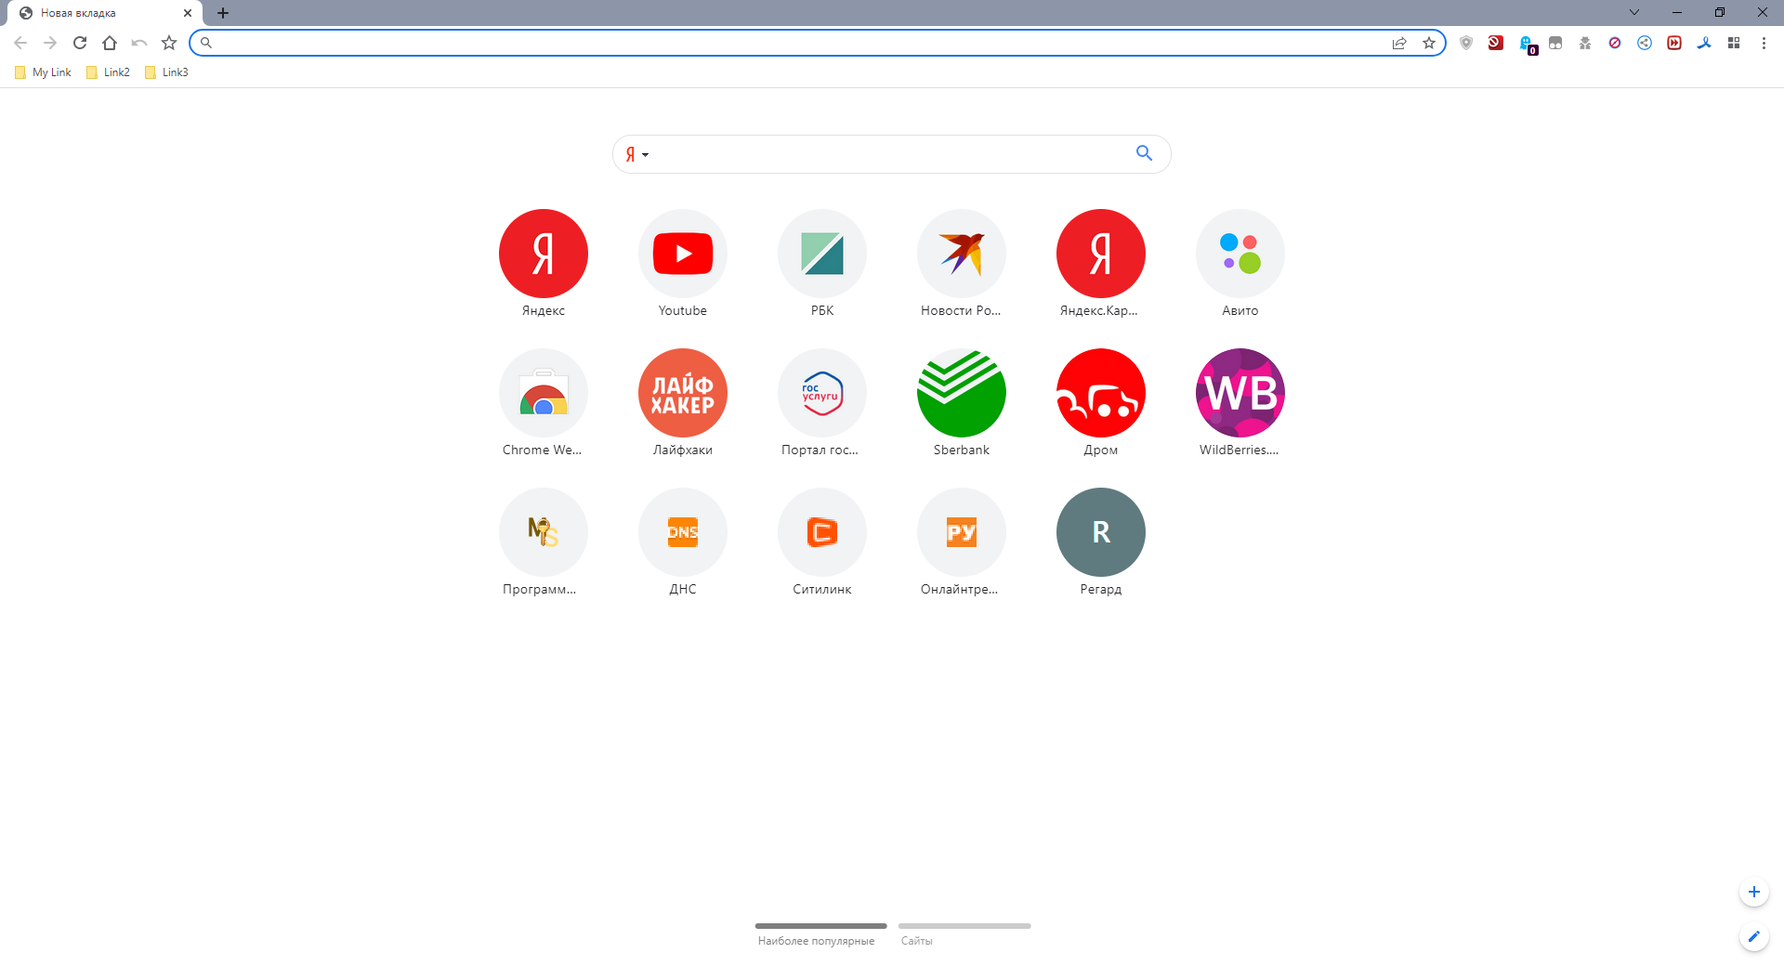Image resolution: width=1784 pixels, height=966 pixels.
Task: Open the WildBerries tile
Action: click(x=1240, y=393)
